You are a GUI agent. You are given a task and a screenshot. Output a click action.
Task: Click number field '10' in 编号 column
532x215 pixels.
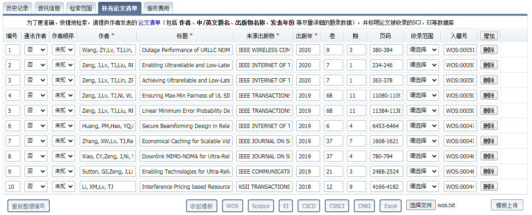pos(13,186)
